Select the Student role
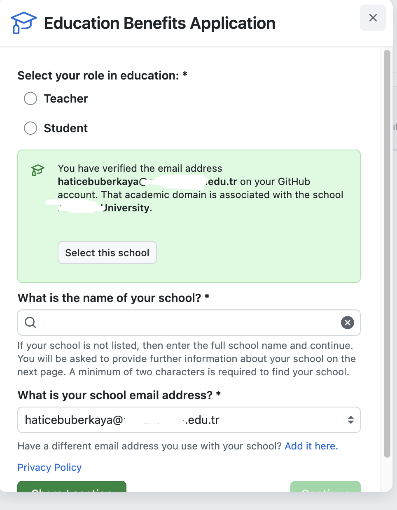The width and height of the screenshot is (397, 510). [30, 128]
